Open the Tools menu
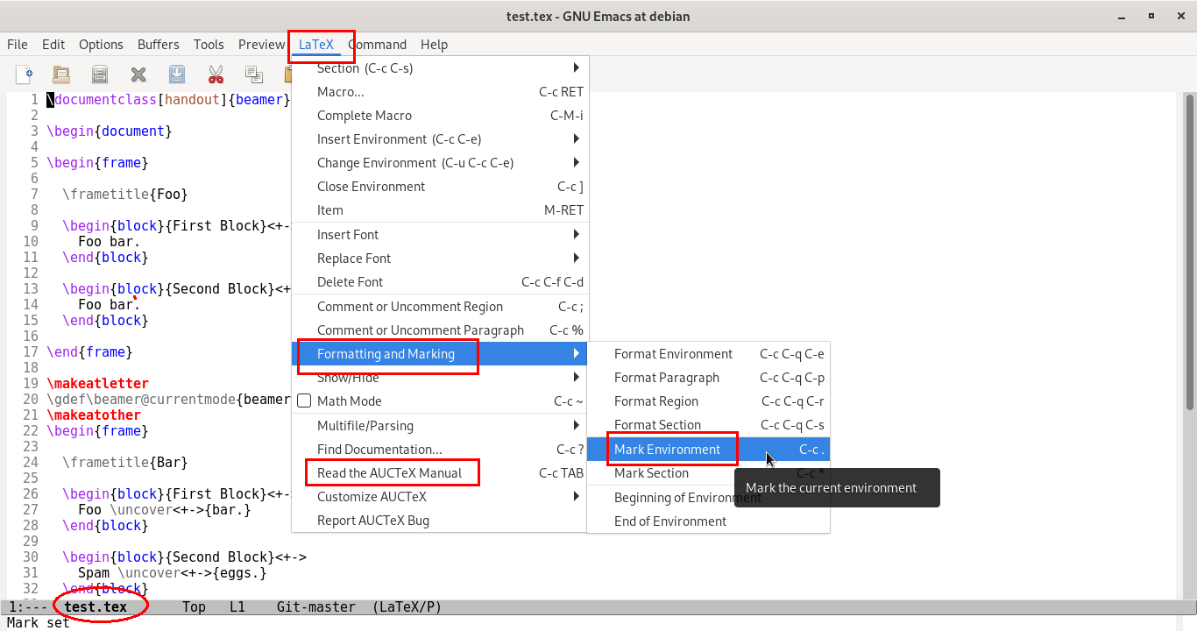1197x631 pixels. (x=209, y=45)
